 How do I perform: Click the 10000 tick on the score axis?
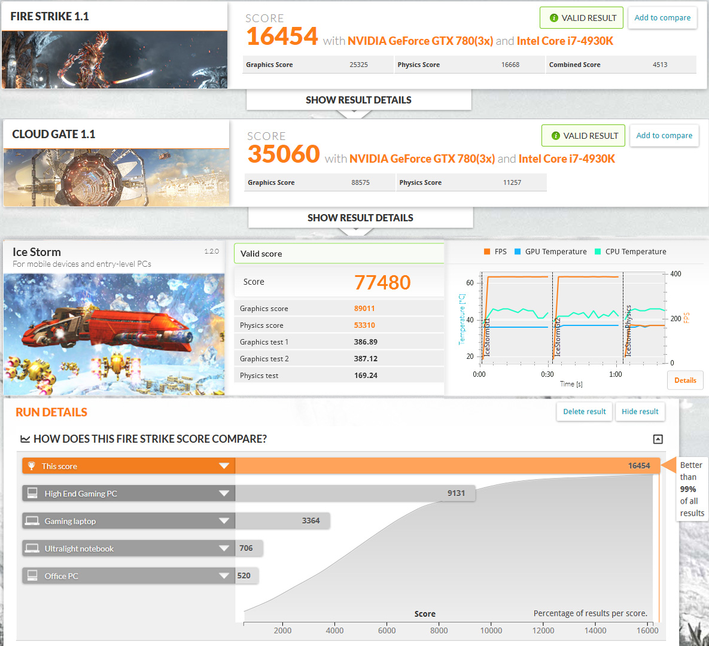[491, 630]
